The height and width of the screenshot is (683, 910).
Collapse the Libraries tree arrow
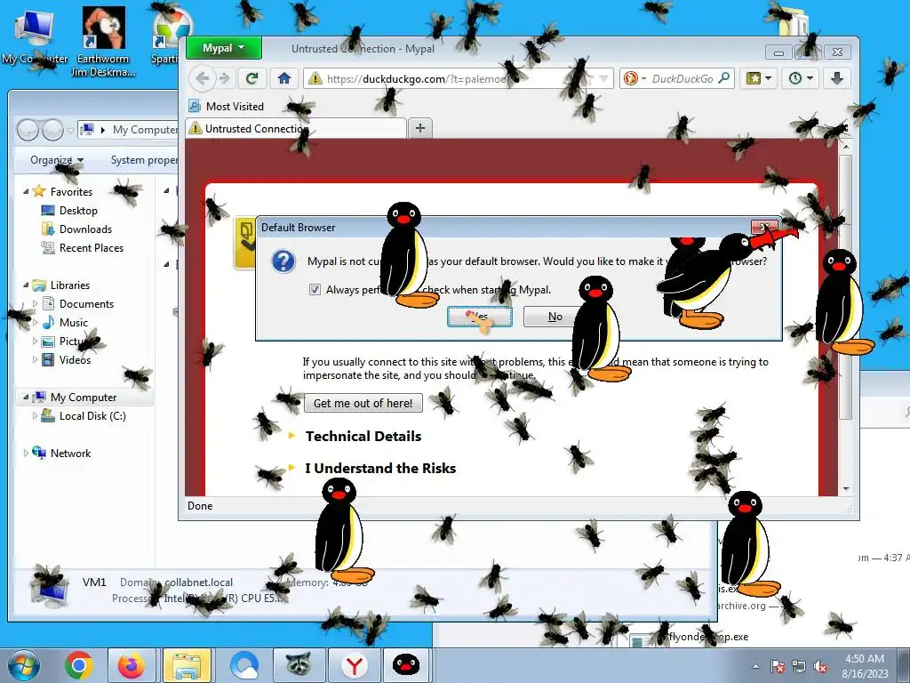coord(26,285)
